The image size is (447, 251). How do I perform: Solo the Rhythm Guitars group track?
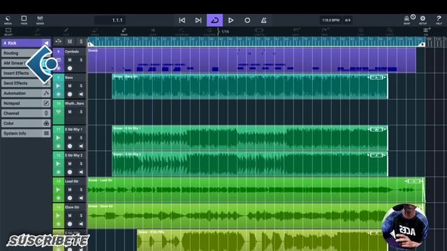click(x=81, y=112)
